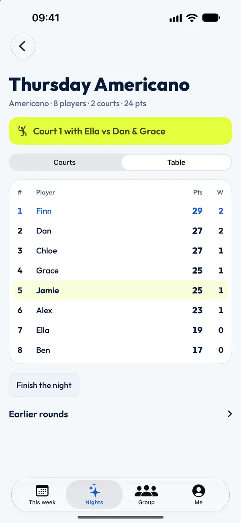Tap the padel player icon in banner
The height and width of the screenshot is (523, 241).
click(x=22, y=131)
